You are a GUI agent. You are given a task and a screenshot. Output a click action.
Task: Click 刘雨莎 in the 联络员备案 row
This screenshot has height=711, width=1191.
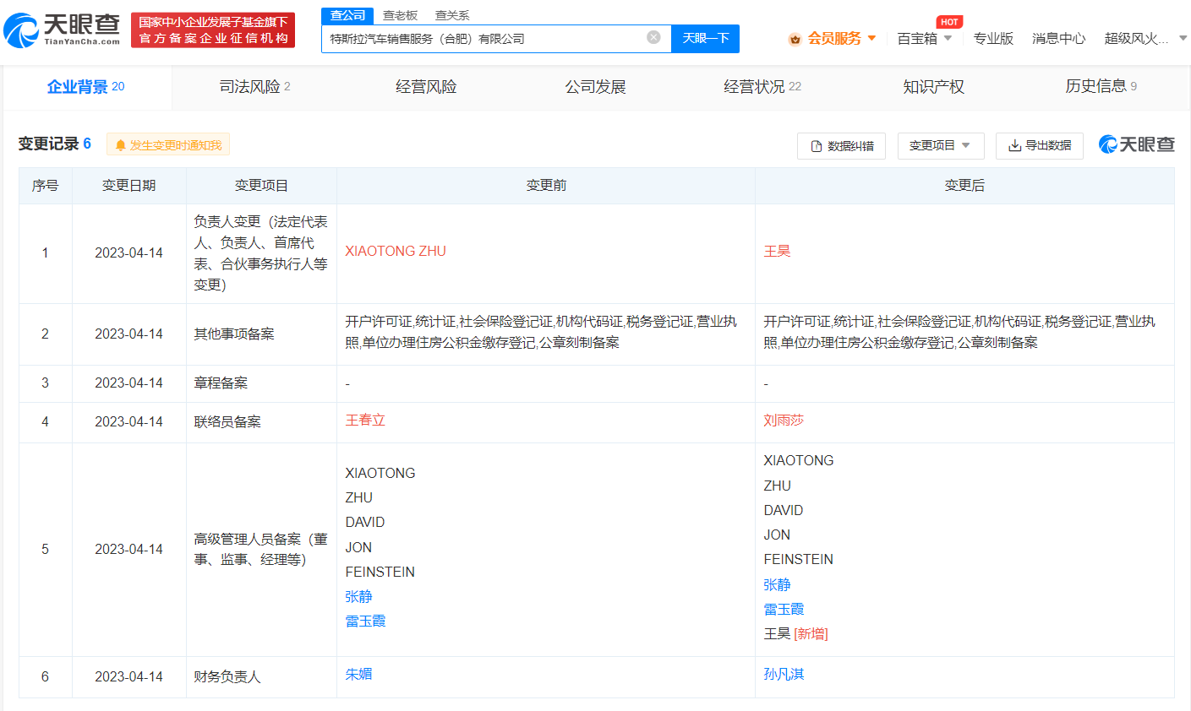pos(784,421)
